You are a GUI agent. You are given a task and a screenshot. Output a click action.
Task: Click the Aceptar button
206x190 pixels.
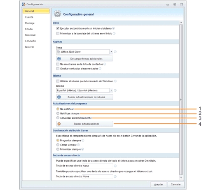159,184
